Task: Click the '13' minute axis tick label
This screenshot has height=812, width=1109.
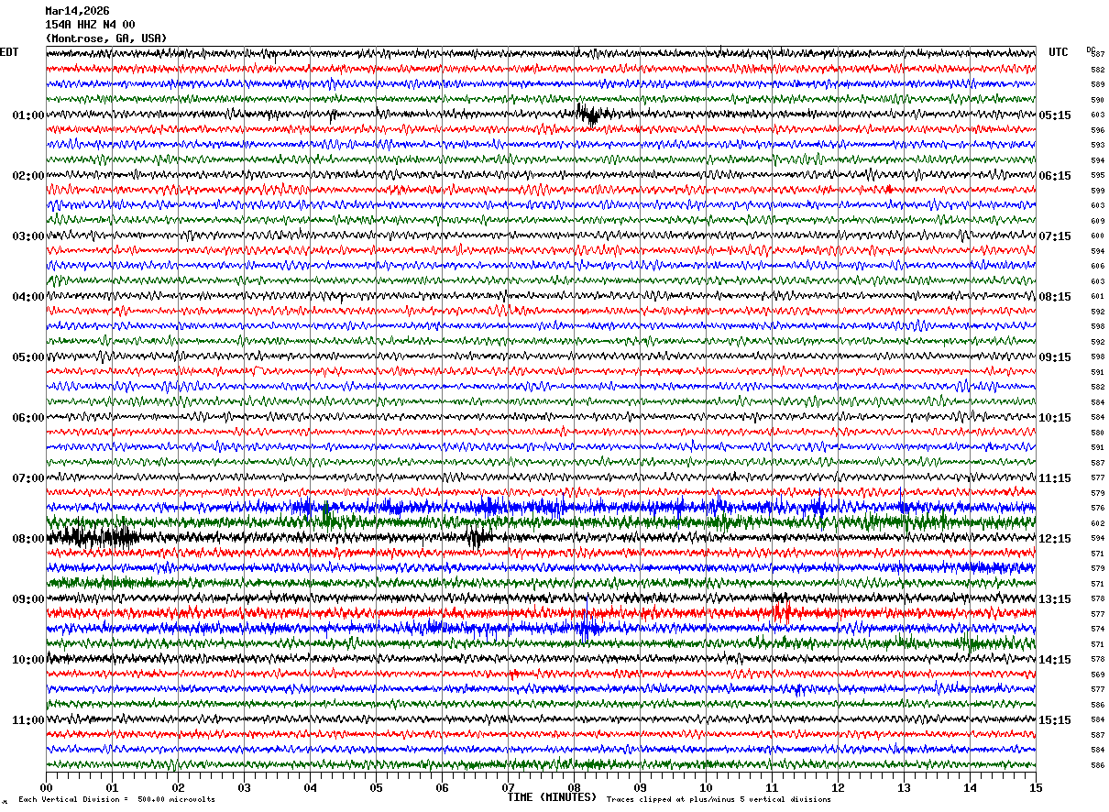Action: [904, 787]
